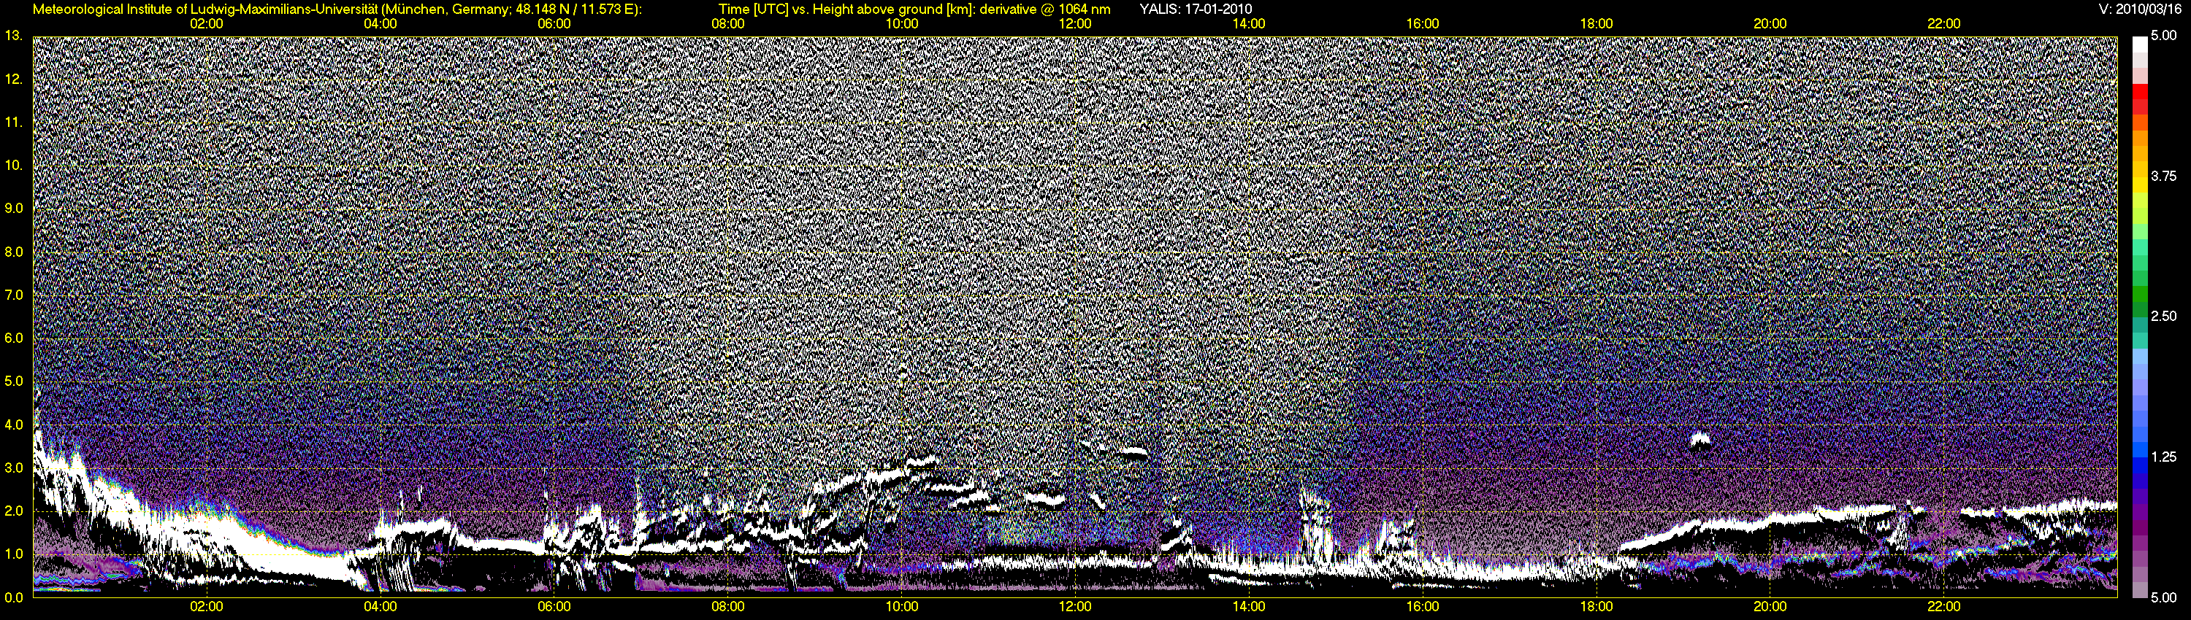Click '18:00' on the top time axis
This screenshot has height=620, width=2191.
coord(1597,24)
